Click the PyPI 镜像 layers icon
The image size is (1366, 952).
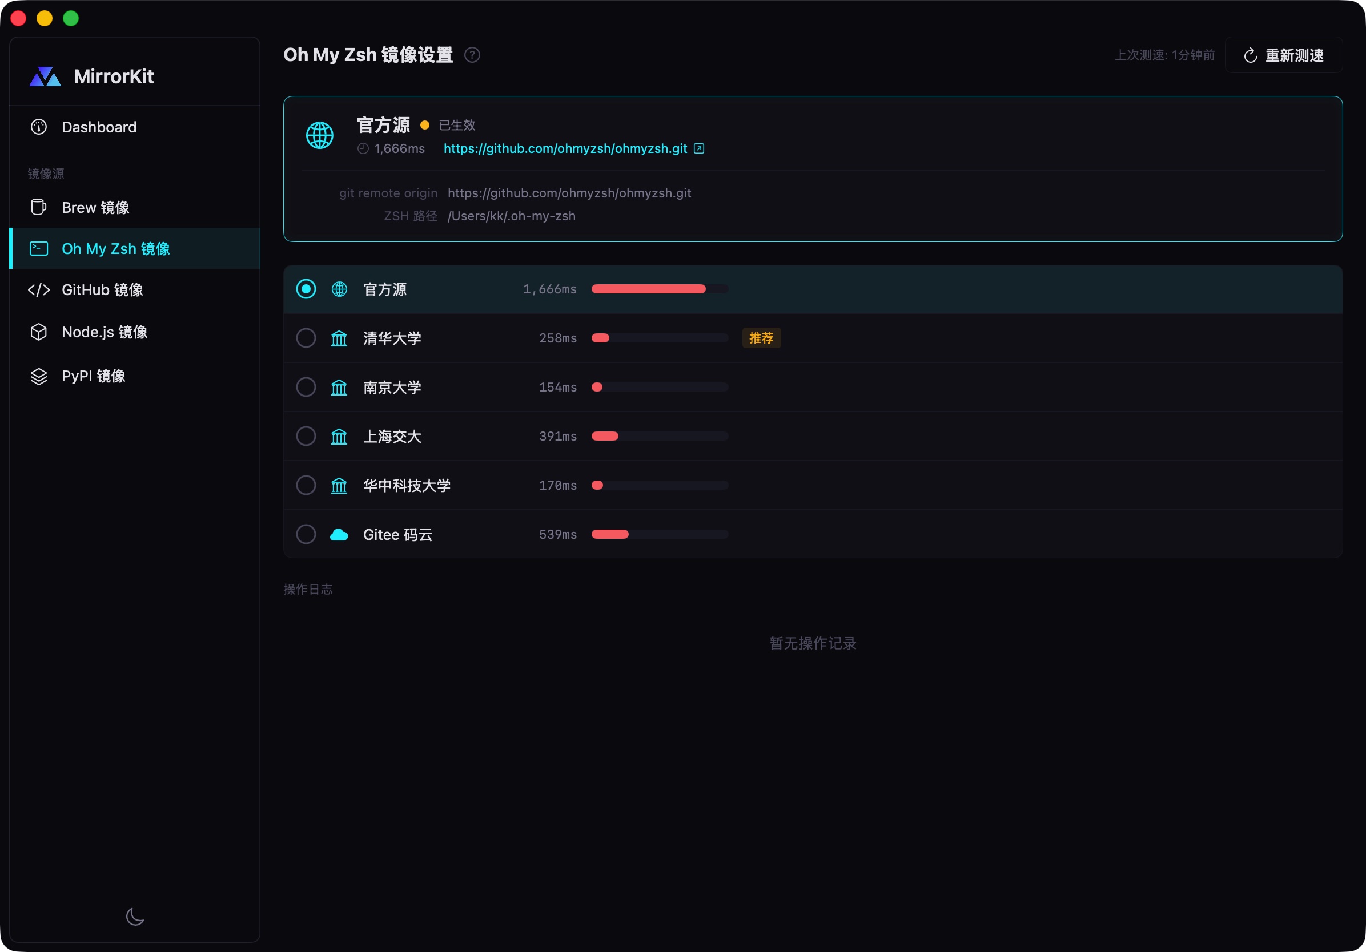tap(39, 376)
